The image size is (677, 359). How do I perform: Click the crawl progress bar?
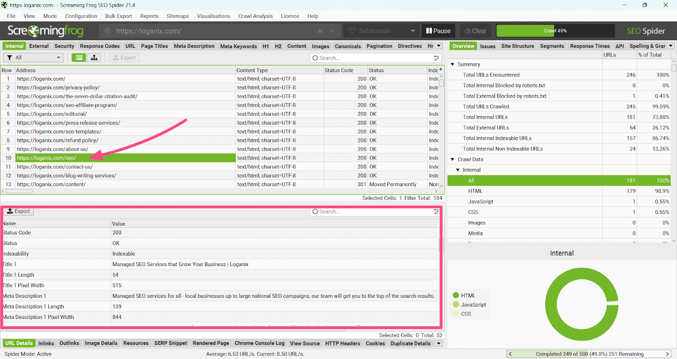click(555, 31)
